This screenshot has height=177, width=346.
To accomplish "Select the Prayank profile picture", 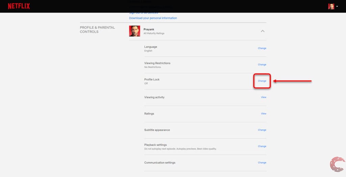I will point(134,31).
